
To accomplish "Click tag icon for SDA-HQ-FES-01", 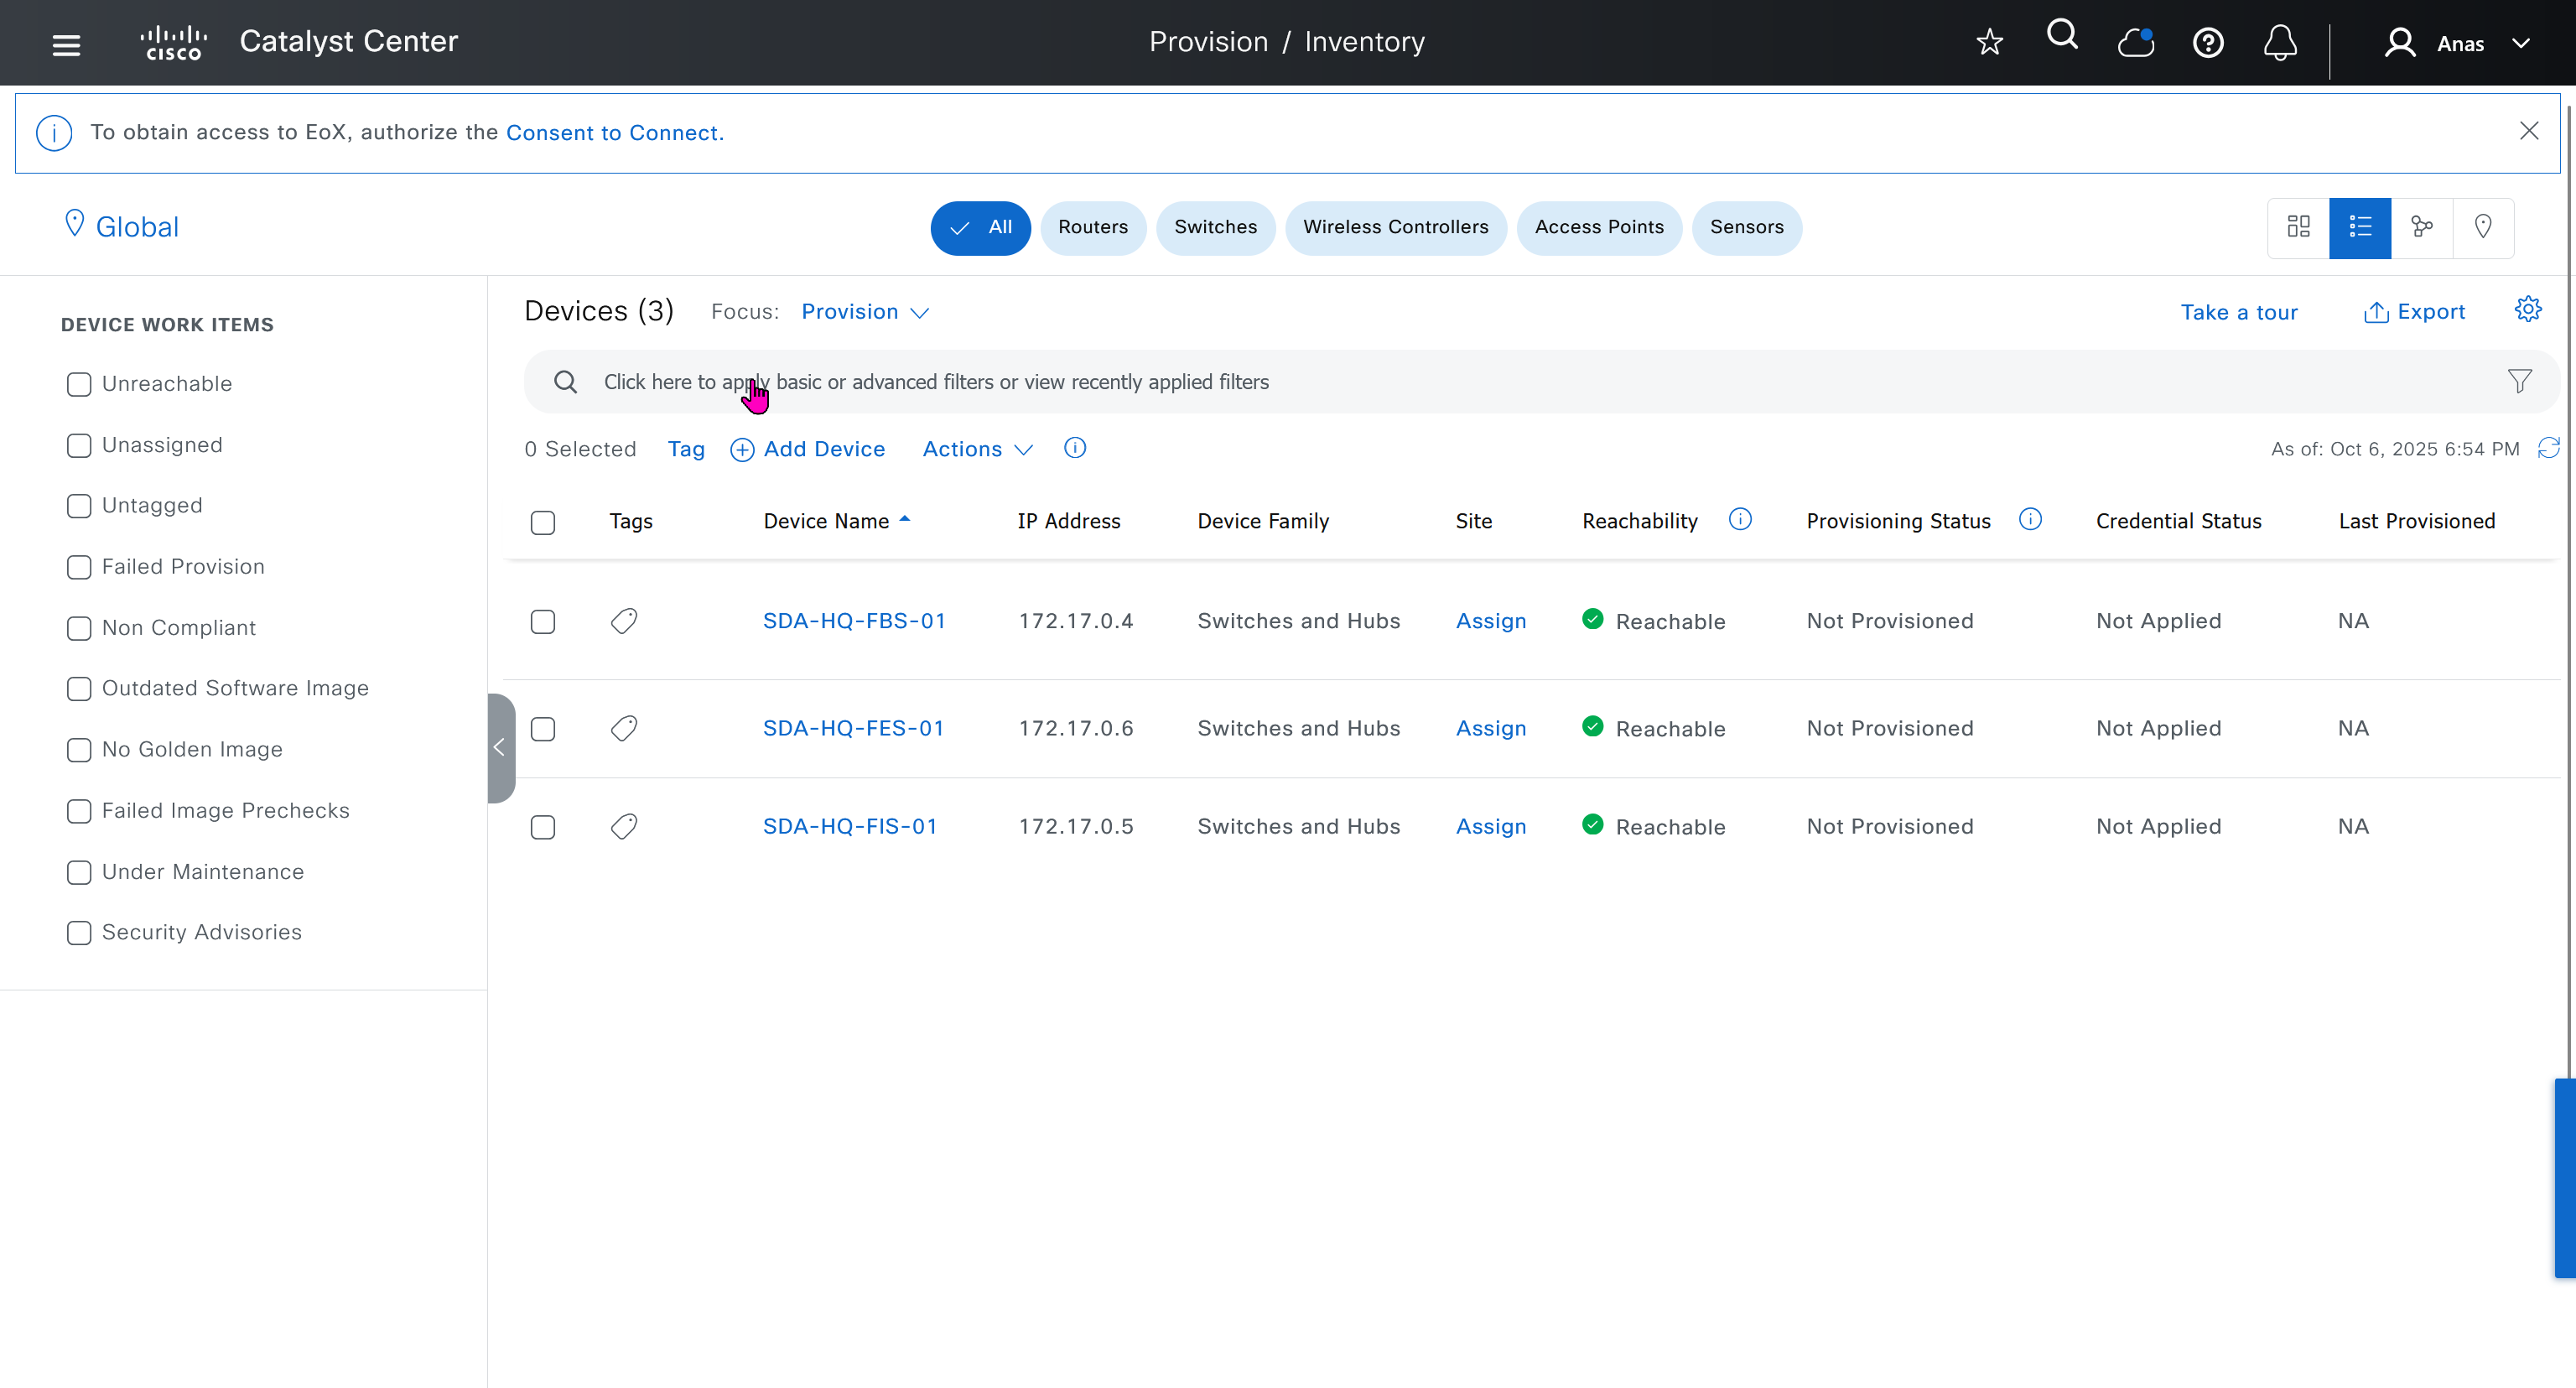I will (x=624, y=728).
